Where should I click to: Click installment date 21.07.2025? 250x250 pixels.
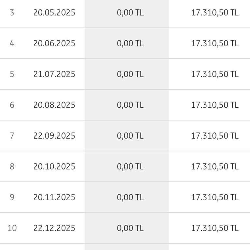[54, 74]
